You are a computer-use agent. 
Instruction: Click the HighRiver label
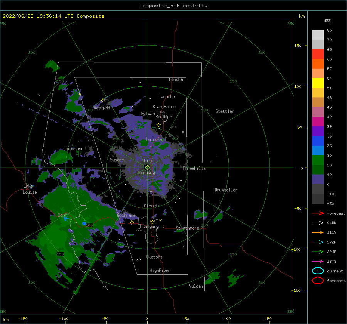160,270
